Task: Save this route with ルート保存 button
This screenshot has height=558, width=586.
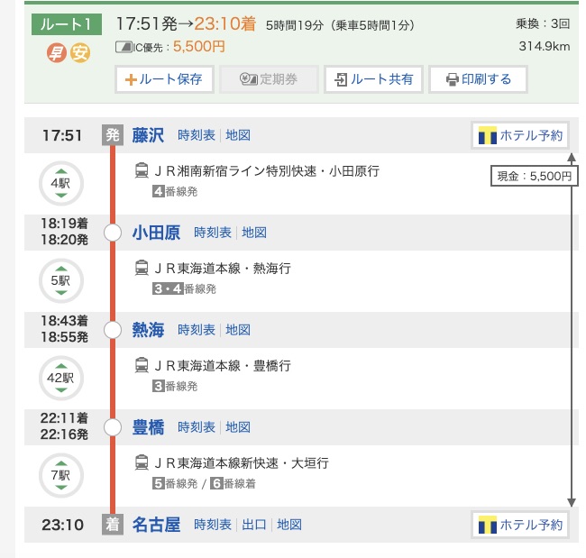Action: (x=164, y=79)
